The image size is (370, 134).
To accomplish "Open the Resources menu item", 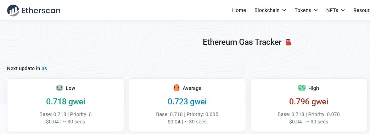I will tap(361, 10).
